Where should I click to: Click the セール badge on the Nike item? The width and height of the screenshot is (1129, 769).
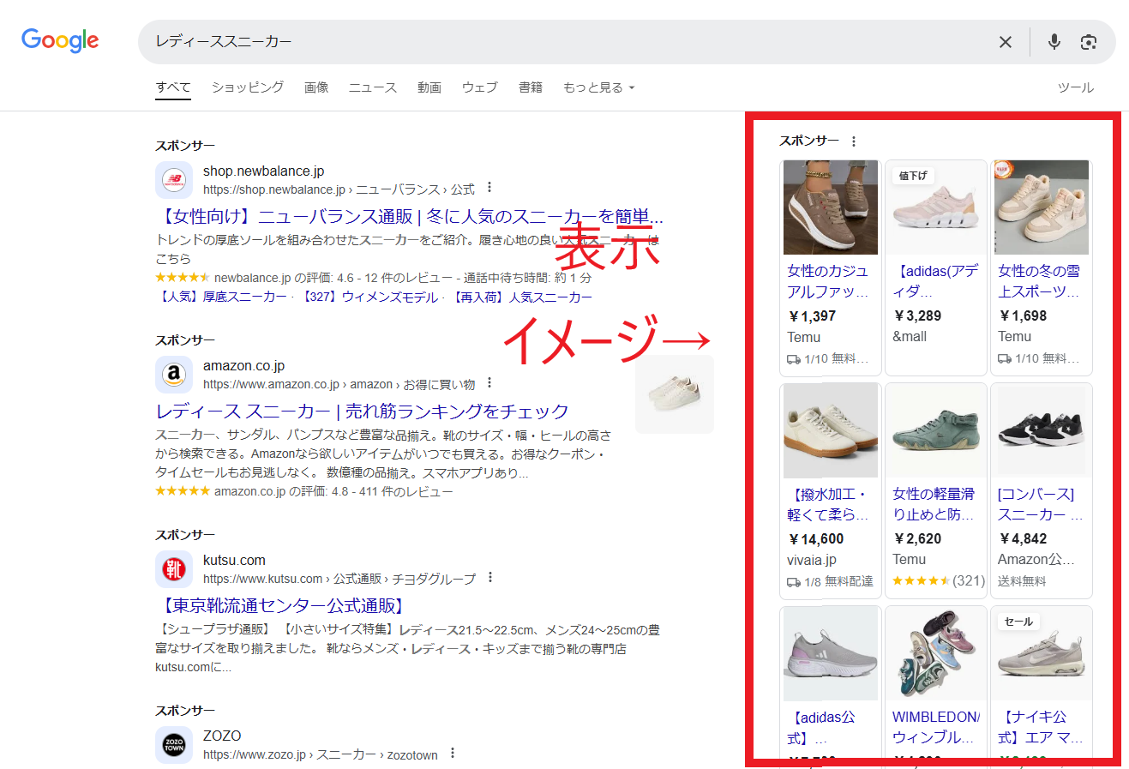click(1018, 622)
